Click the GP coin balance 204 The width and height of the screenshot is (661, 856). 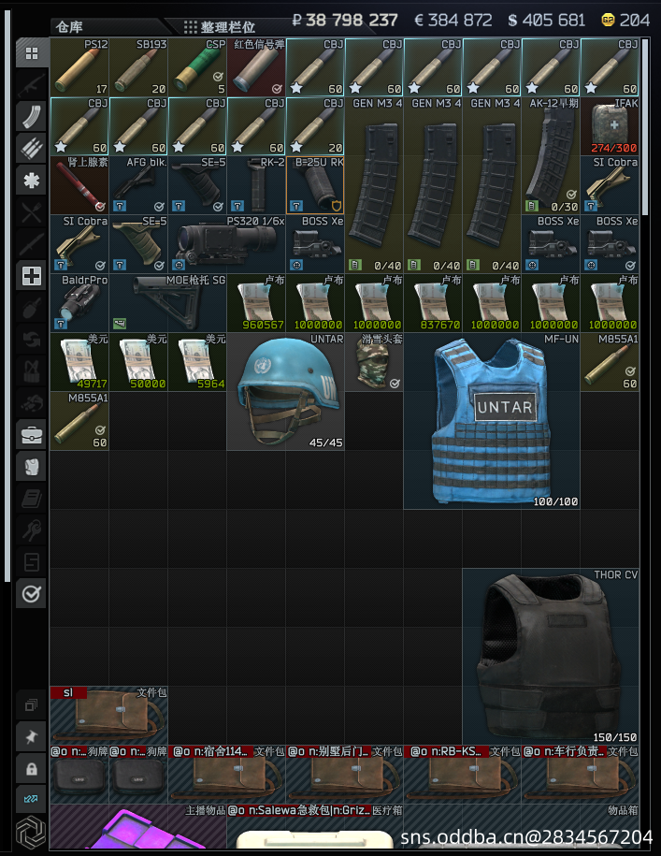click(625, 21)
